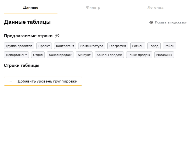The image size is (192, 146).
Task: Choose the Контрагент row chip
Action: tap(65, 46)
